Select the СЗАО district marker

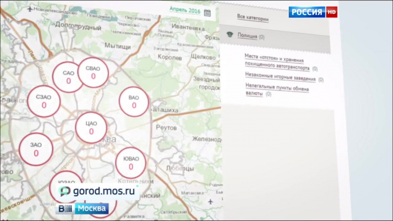[44, 101]
